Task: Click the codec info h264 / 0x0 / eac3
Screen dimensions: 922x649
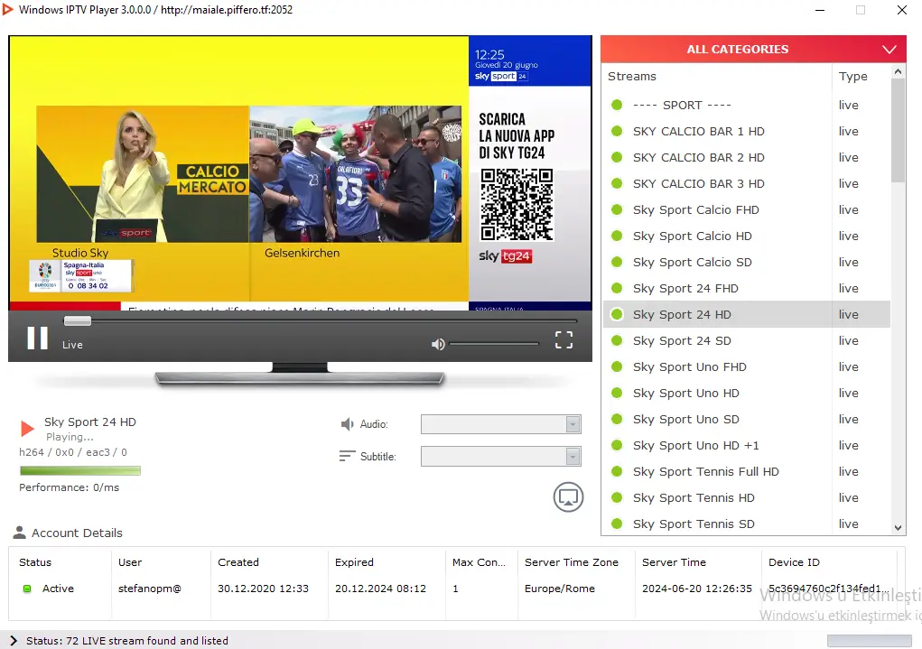Action: [x=73, y=452]
